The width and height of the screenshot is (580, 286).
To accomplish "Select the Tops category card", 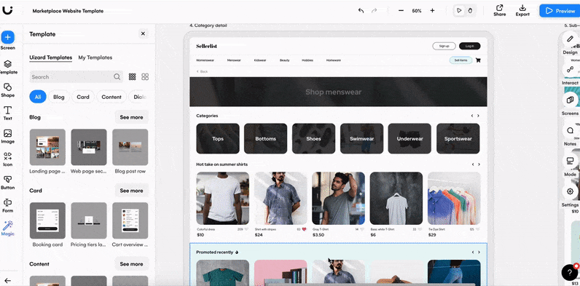I will (x=218, y=138).
